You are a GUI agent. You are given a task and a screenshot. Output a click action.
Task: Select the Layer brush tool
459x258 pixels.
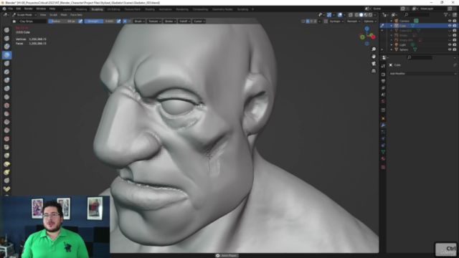point(6,72)
